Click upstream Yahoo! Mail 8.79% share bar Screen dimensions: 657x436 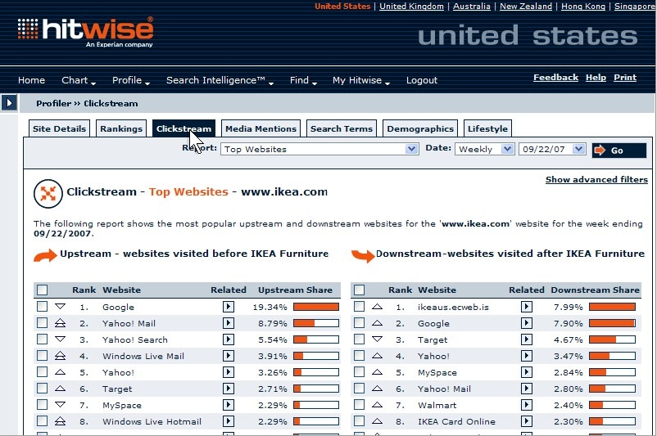316,323
